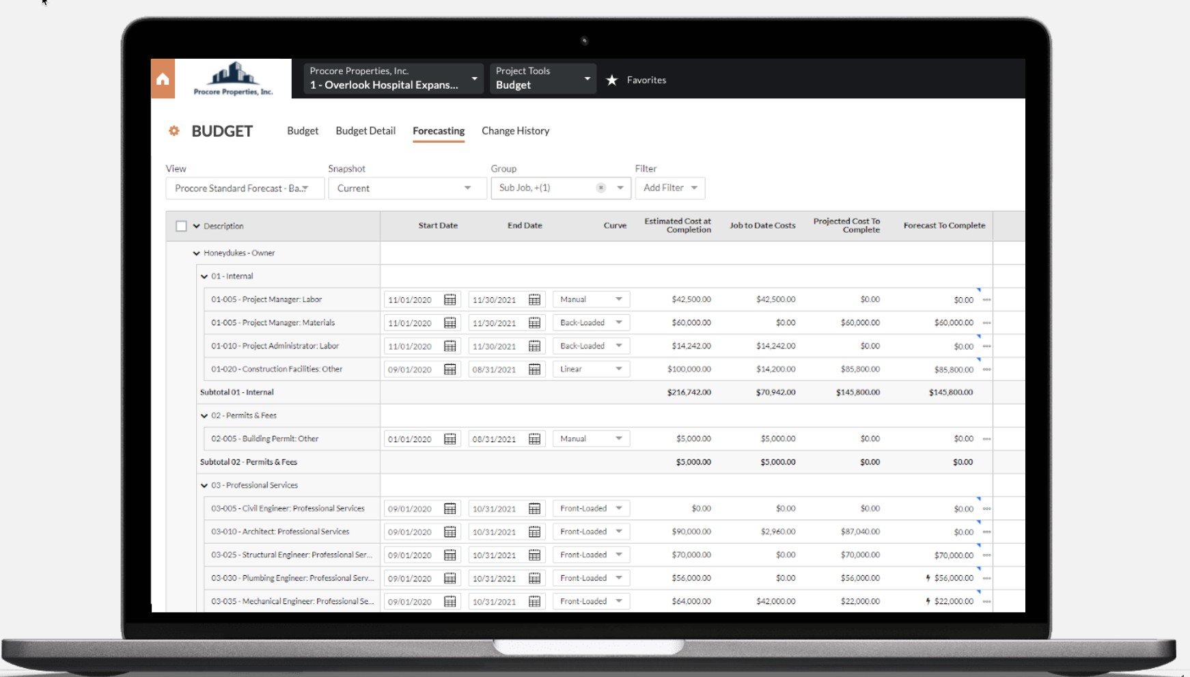Screen dimensions: 1190x677
Task: Click 03-035 - Mechanical Engineer row description
Action: (x=292, y=601)
